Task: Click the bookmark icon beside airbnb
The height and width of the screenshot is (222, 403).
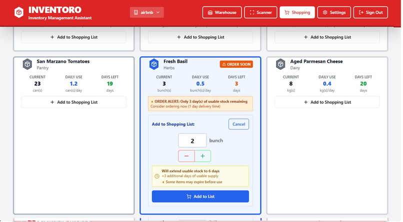Action: [136, 13]
